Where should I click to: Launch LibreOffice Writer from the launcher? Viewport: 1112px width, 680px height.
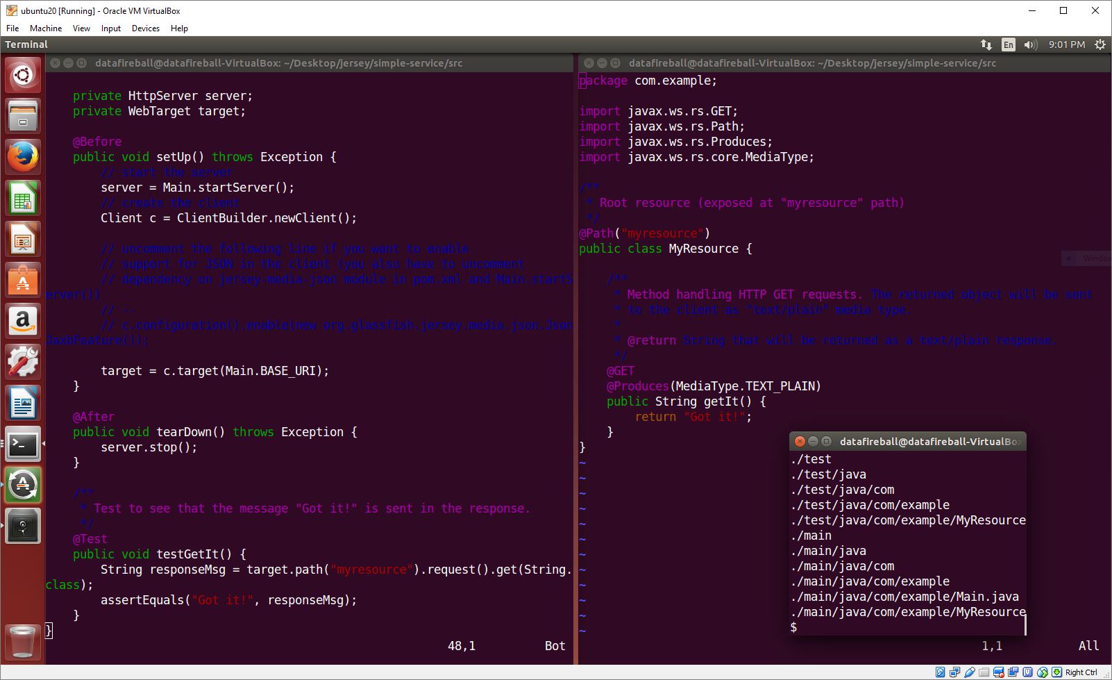point(23,403)
